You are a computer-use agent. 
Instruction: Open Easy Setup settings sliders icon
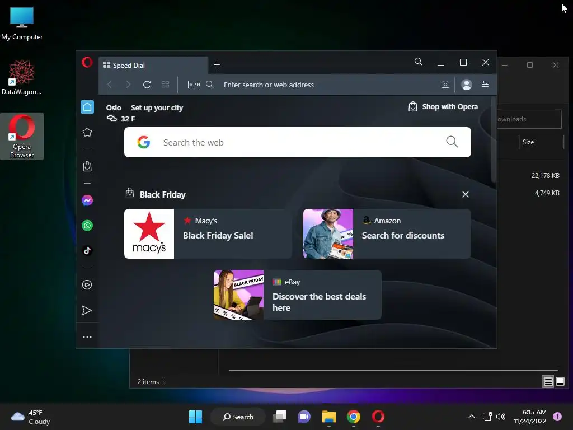(x=485, y=85)
